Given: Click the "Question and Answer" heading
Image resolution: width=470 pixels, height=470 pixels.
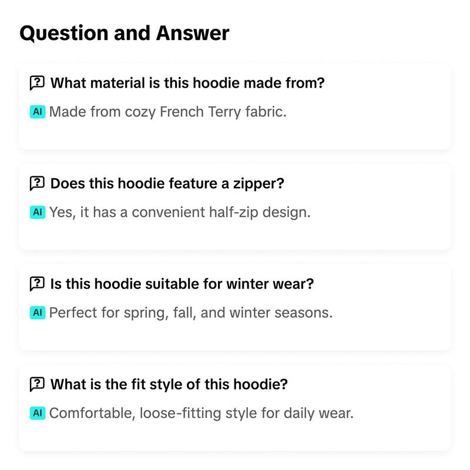Looking at the screenshot, I should click(x=125, y=33).
